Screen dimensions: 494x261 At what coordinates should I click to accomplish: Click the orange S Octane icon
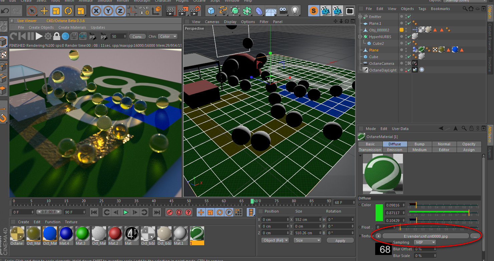313,11
